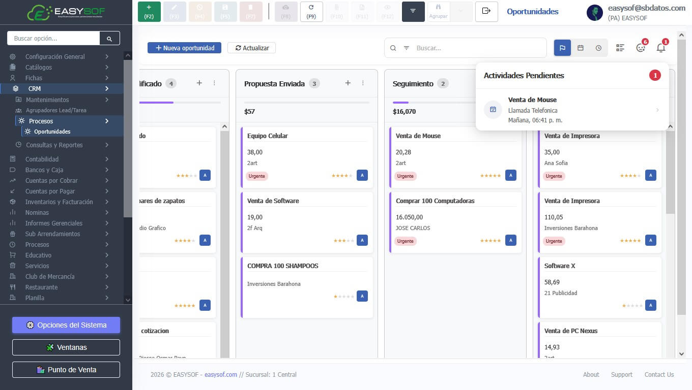Open Club de Mercancía menu

click(x=61, y=276)
